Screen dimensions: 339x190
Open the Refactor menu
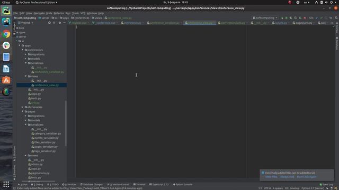coord(59,13)
